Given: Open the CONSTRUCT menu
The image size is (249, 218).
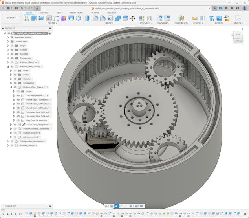Looking at the screenshot, I should click(x=181, y=23).
